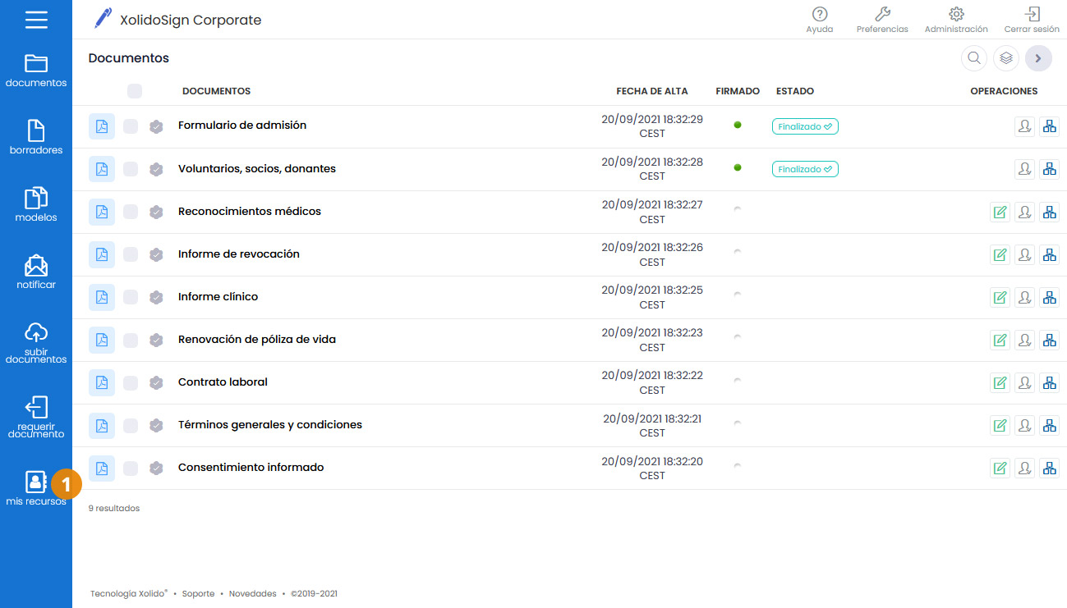Screen dimensions: 1067x608
Task: Open Tecnología Xolido footer link
Action: [129, 594]
